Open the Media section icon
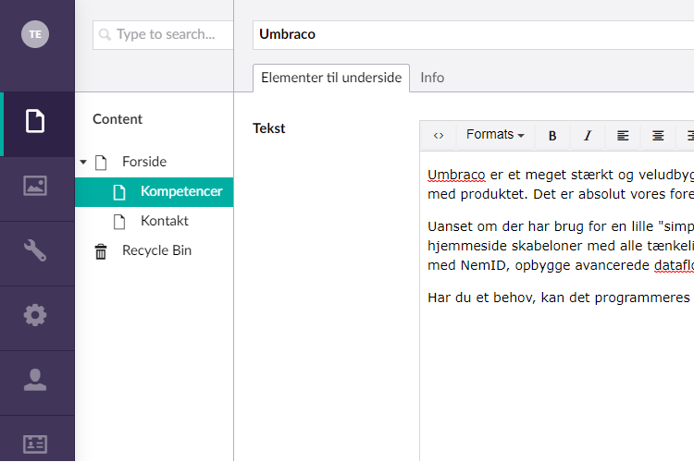 point(35,186)
